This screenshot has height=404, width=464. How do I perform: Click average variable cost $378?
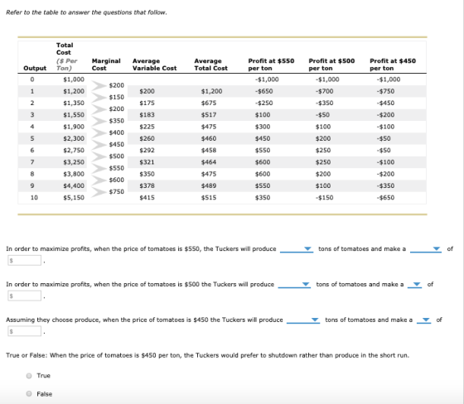point(147,185)
